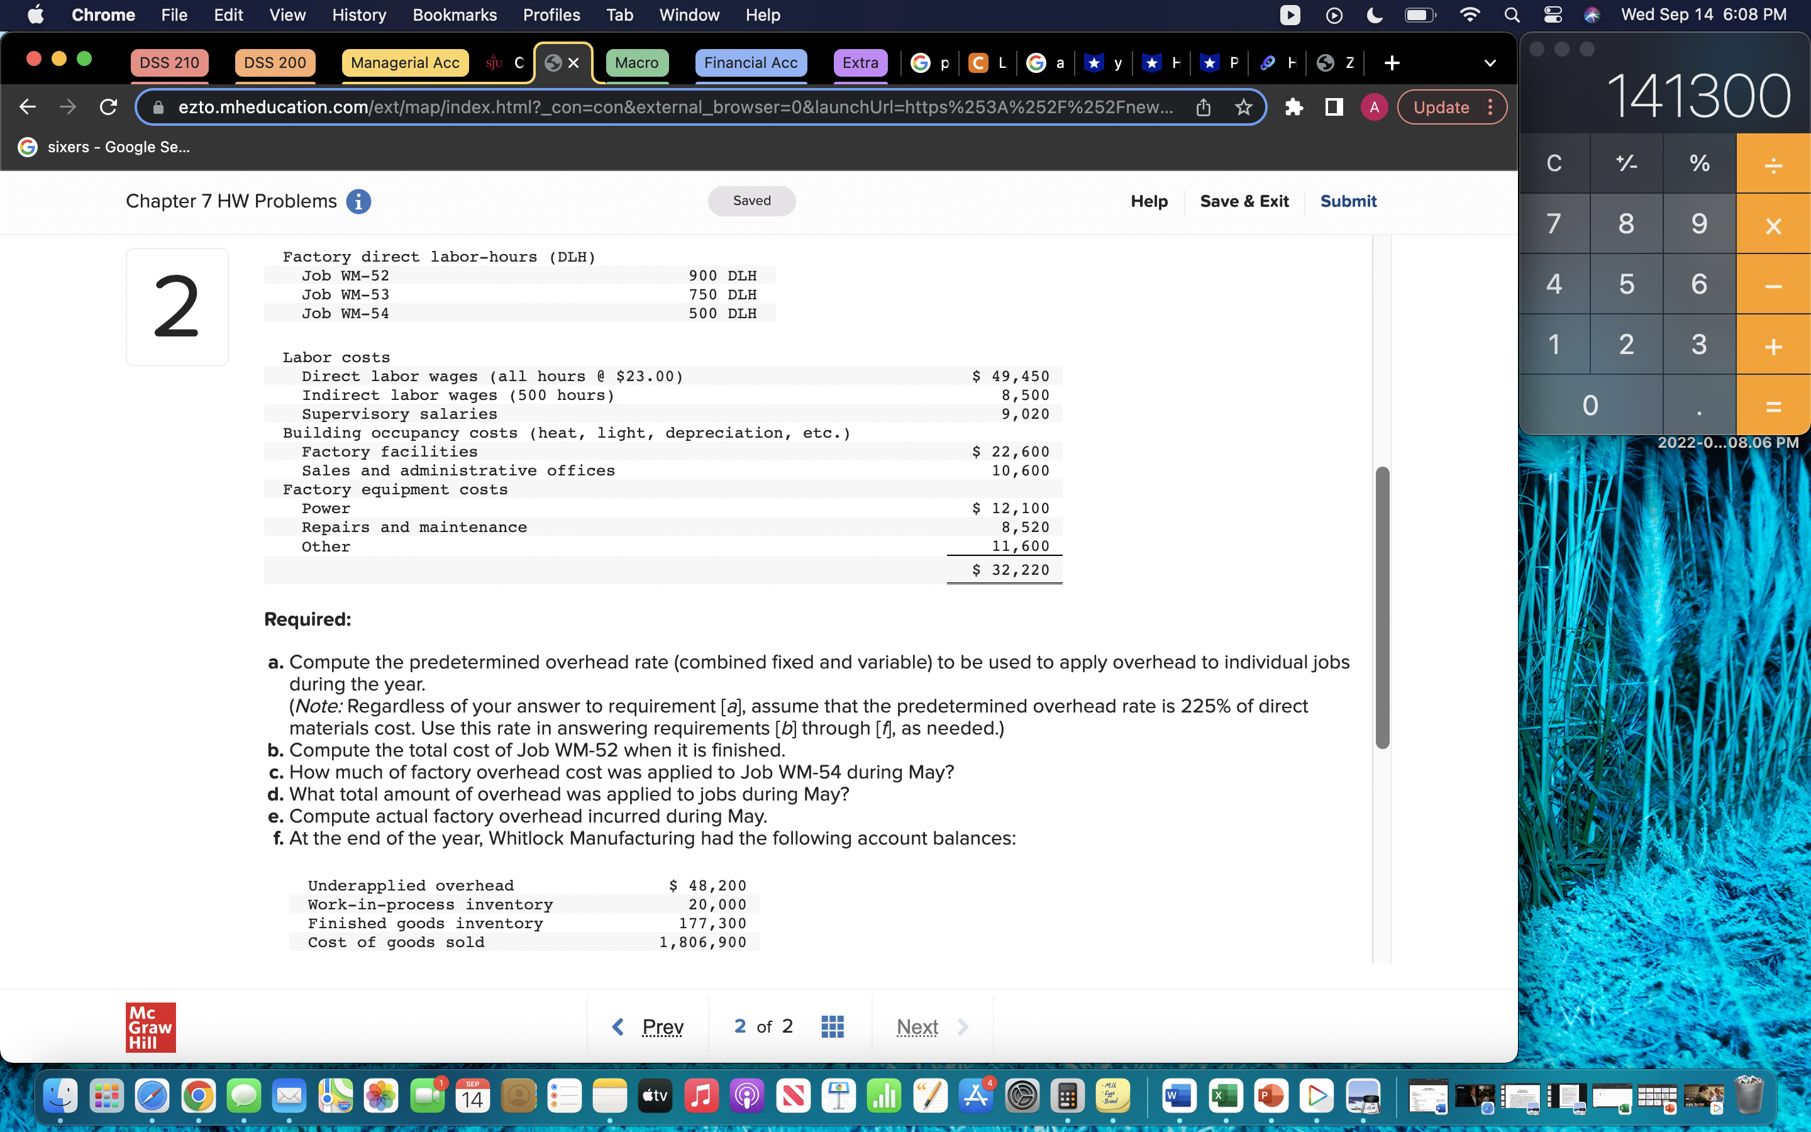Viewport: 1811px width, 1132px height.
Task: Reload the page with the refresh icon
Action: 109,107
